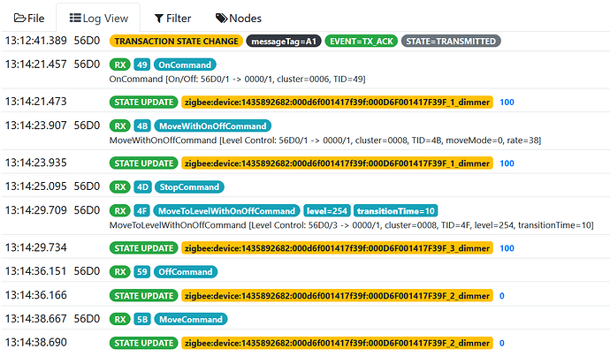Click RX badge in the 13:14:36.151 row
The width and height of the screenshot is (610, 364).
(x=120, y=272)
